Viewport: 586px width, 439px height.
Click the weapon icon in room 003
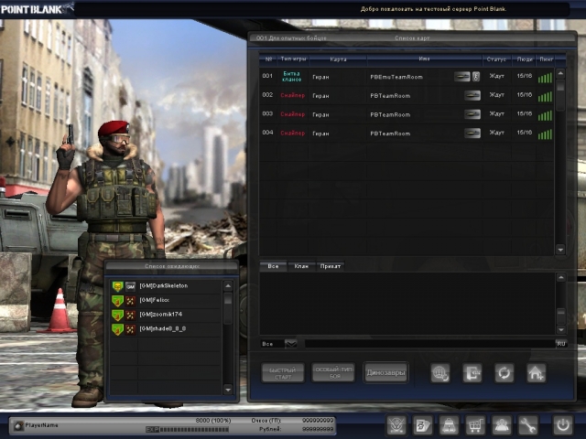pyautogui.click(x=472, y=114)
